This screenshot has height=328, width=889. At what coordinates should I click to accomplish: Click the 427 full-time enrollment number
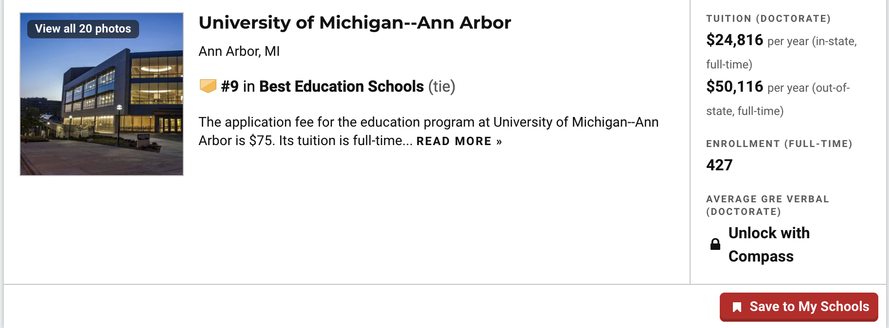[719, 165]
